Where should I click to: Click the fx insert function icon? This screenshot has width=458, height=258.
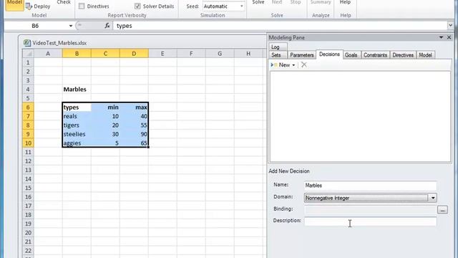coord(107,26)
